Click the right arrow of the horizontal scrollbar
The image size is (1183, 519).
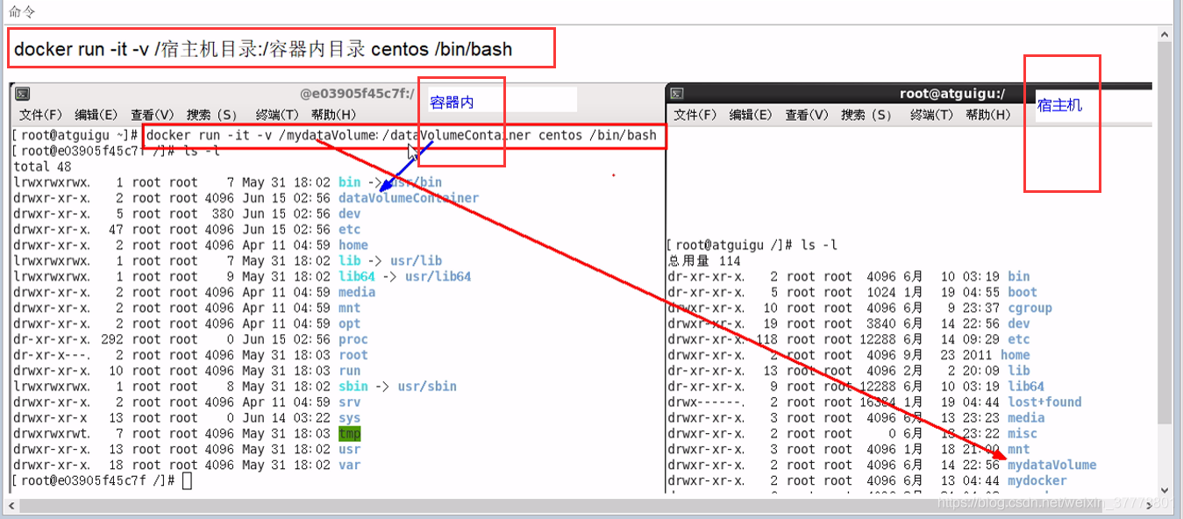click(x=1150, y=506)
